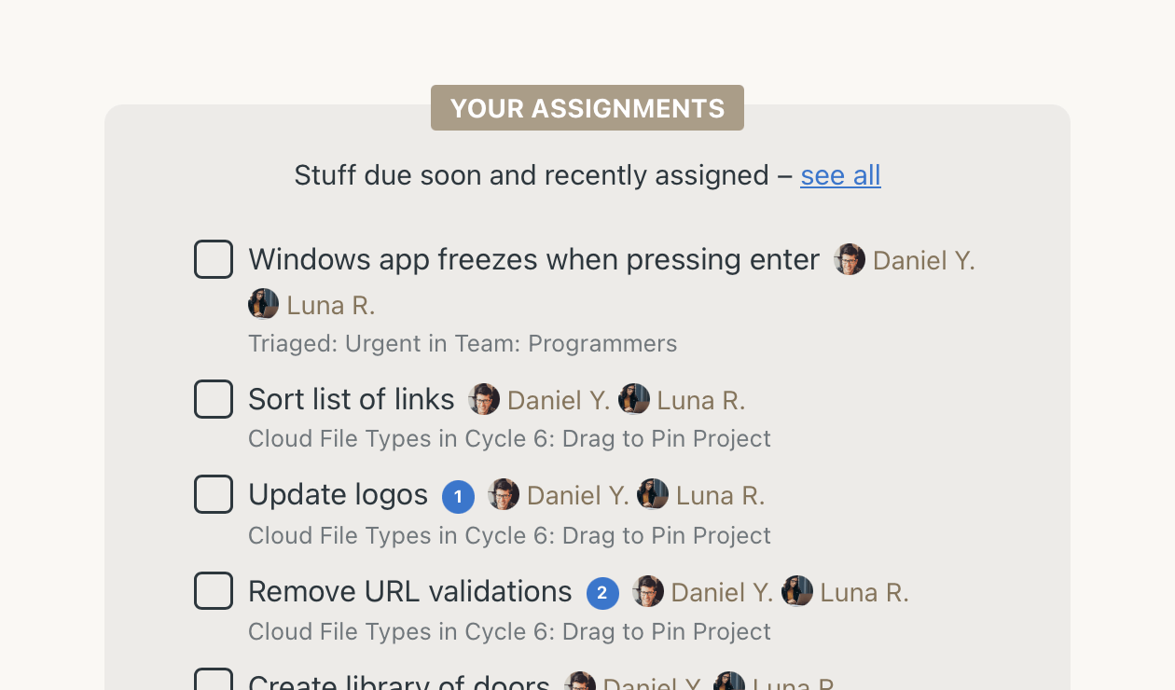Click Daniel Y.'s avatar on Sort list of links
Image resolution: width=1175 pixels, height=690 pixels.
click(x=484, y=399)
